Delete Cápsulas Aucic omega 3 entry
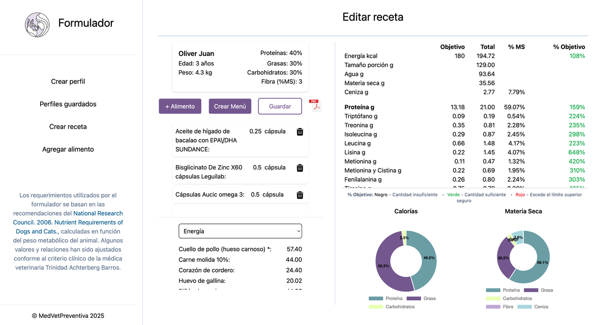595x325 pixels. coord(300,195)
